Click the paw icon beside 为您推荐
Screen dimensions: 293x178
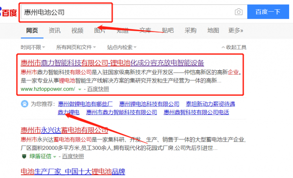point(24,104)
